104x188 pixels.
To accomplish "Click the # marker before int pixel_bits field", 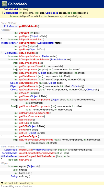I will pyautogui.click(x=2, y=183).
